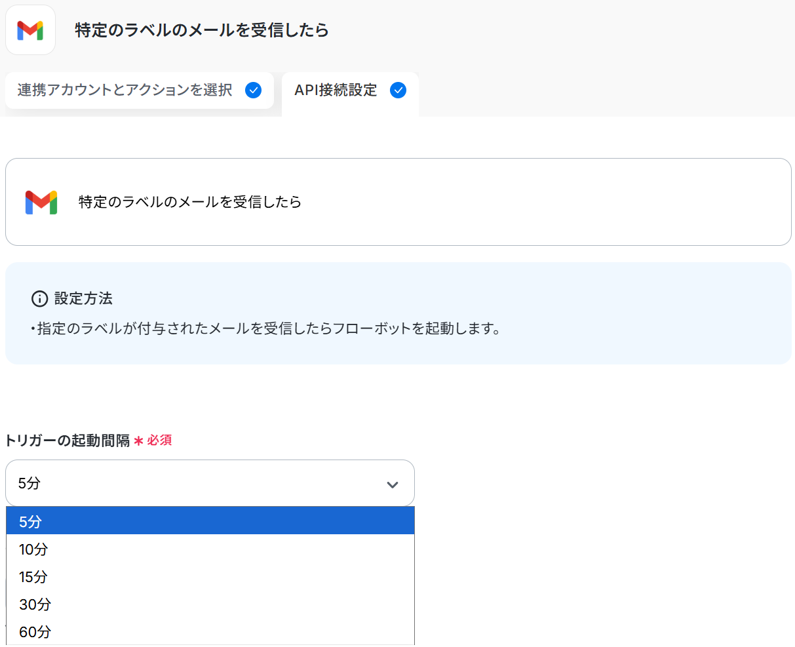Pick the 15分 interval option

click(210, 577)
